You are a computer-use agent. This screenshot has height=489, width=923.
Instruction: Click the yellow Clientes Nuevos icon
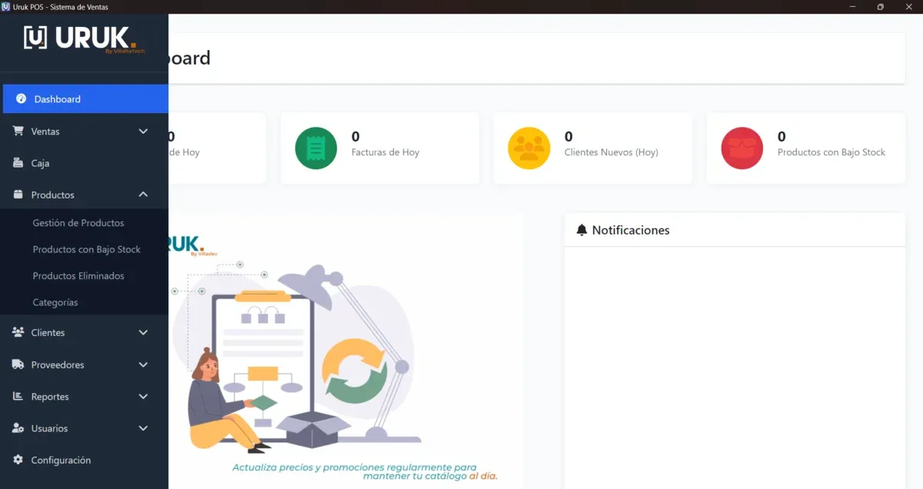529,148
